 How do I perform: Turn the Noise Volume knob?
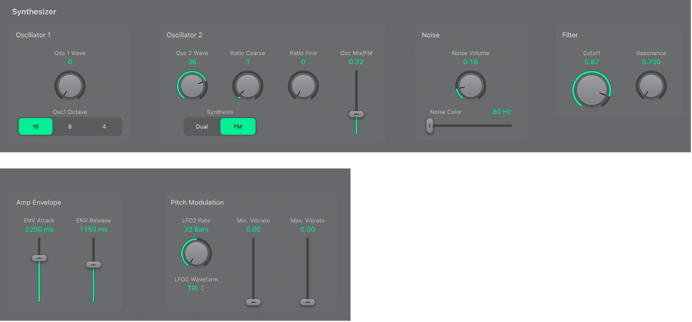[470, 86]
